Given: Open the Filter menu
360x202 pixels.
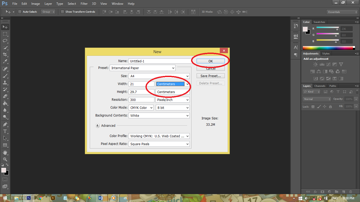Looking at the screenshot, I should pyautogui.click(x=84, y=4).
